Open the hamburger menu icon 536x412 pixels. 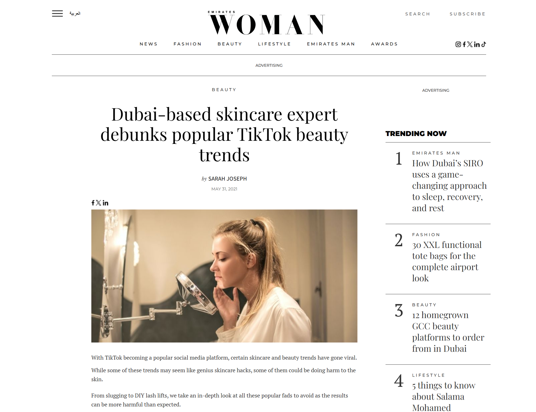[x=57, y=13]
